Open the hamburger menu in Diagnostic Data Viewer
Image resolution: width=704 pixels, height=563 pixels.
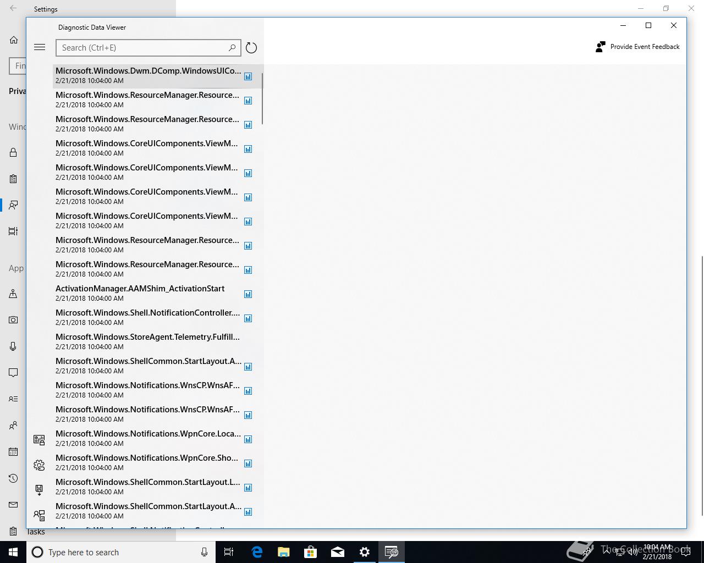pos(40,47)
